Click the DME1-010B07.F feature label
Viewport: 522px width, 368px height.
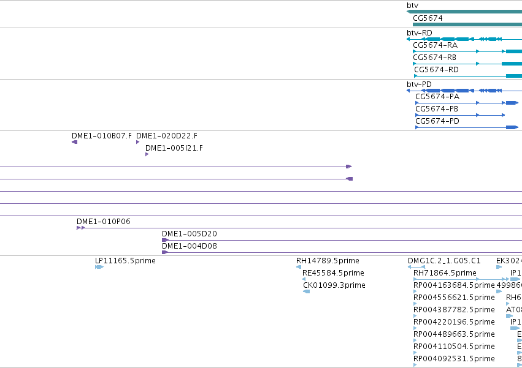102,136
